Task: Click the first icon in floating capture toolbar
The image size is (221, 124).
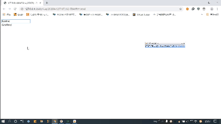Action: tap(147, 46)
